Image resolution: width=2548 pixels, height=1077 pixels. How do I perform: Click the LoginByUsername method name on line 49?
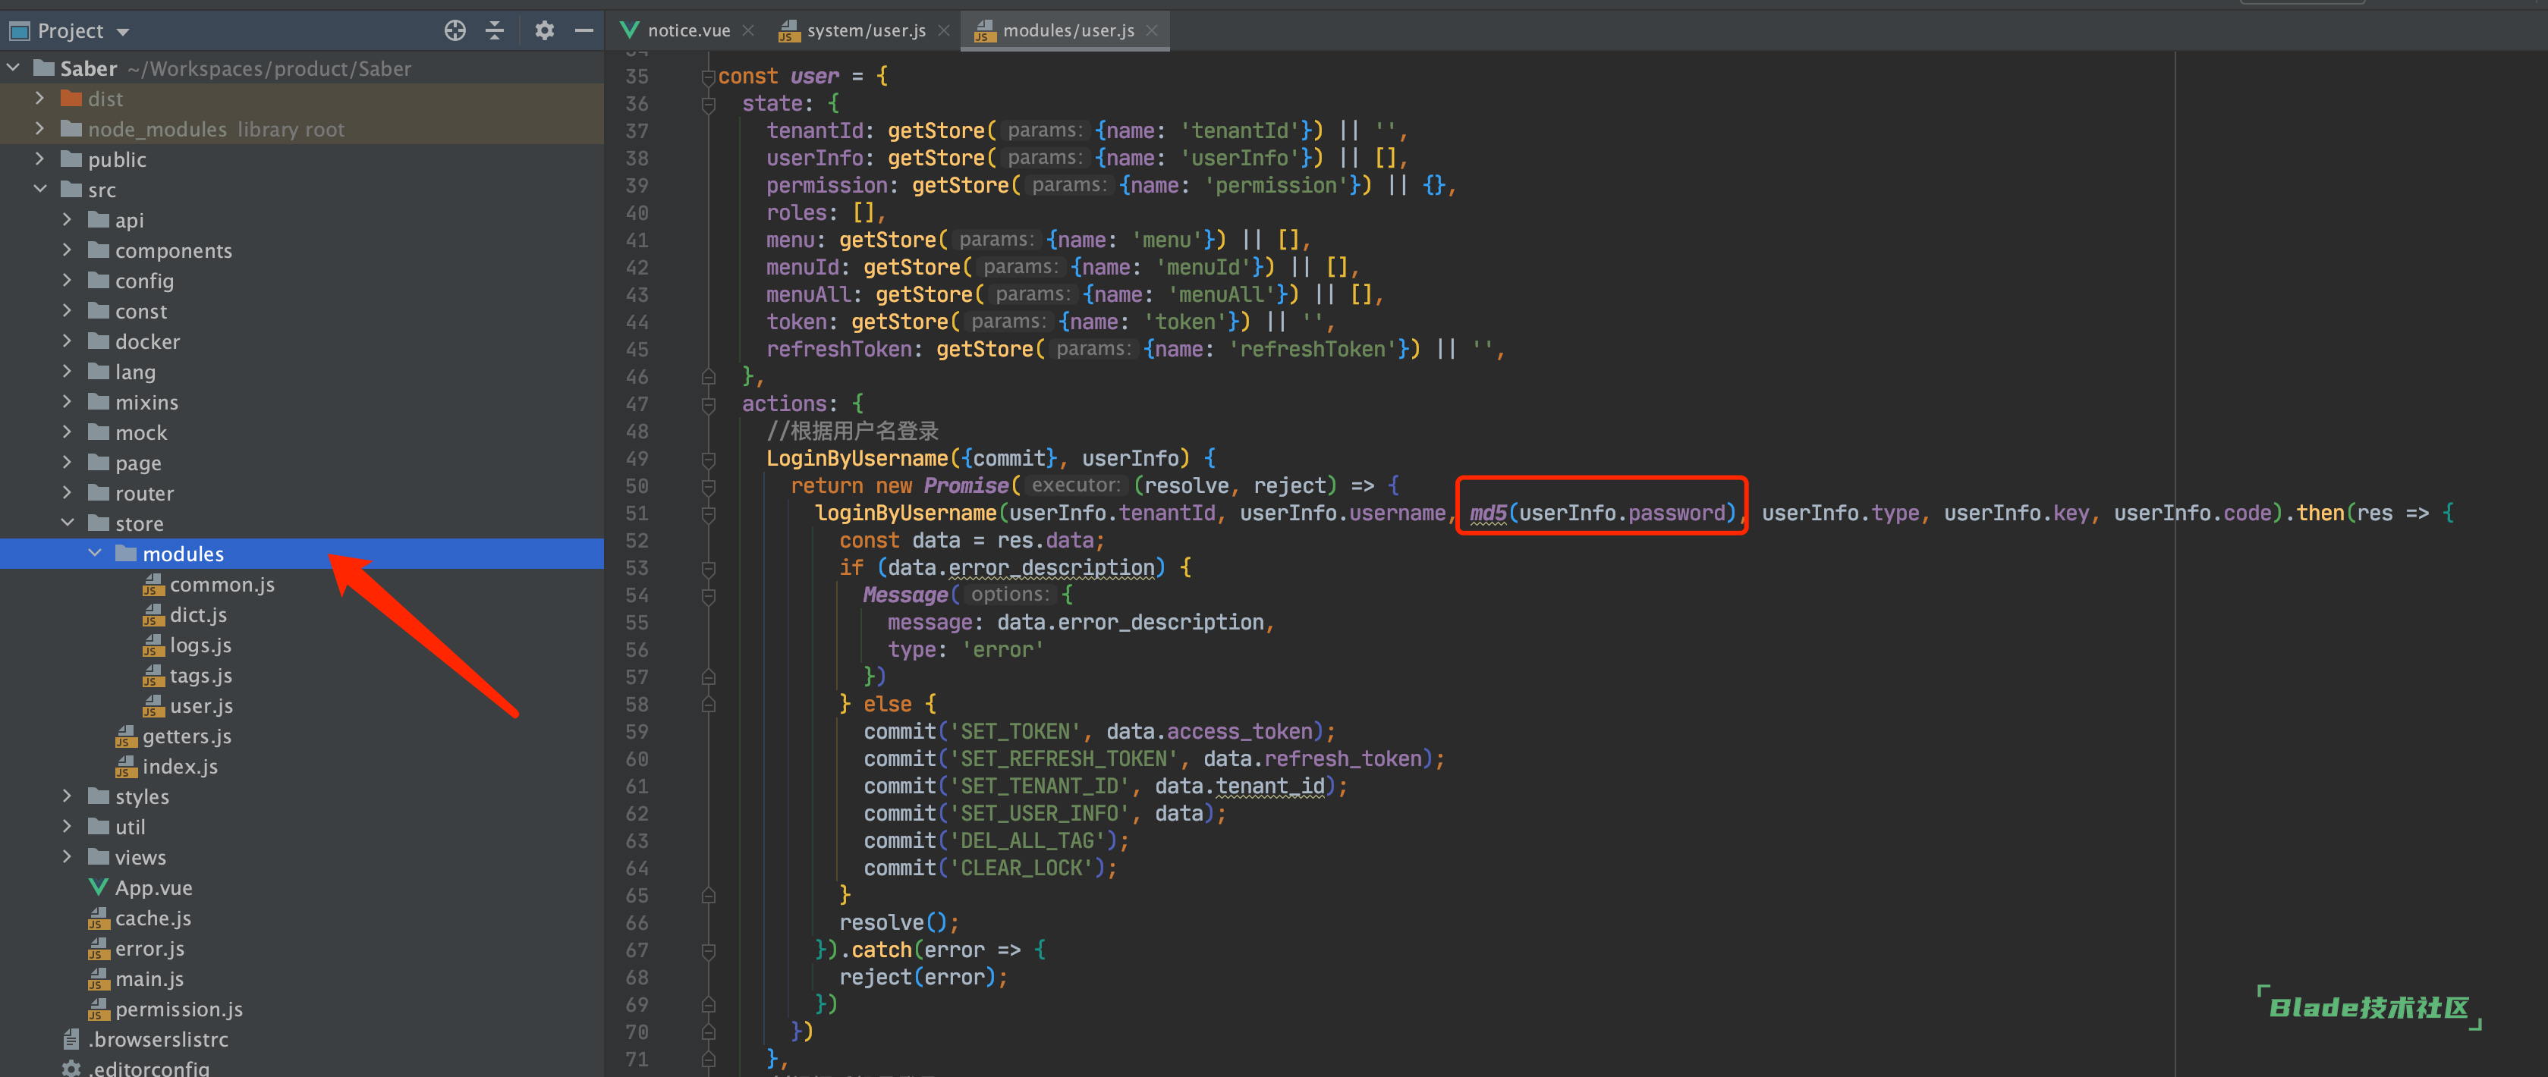[x=857, y=458]
